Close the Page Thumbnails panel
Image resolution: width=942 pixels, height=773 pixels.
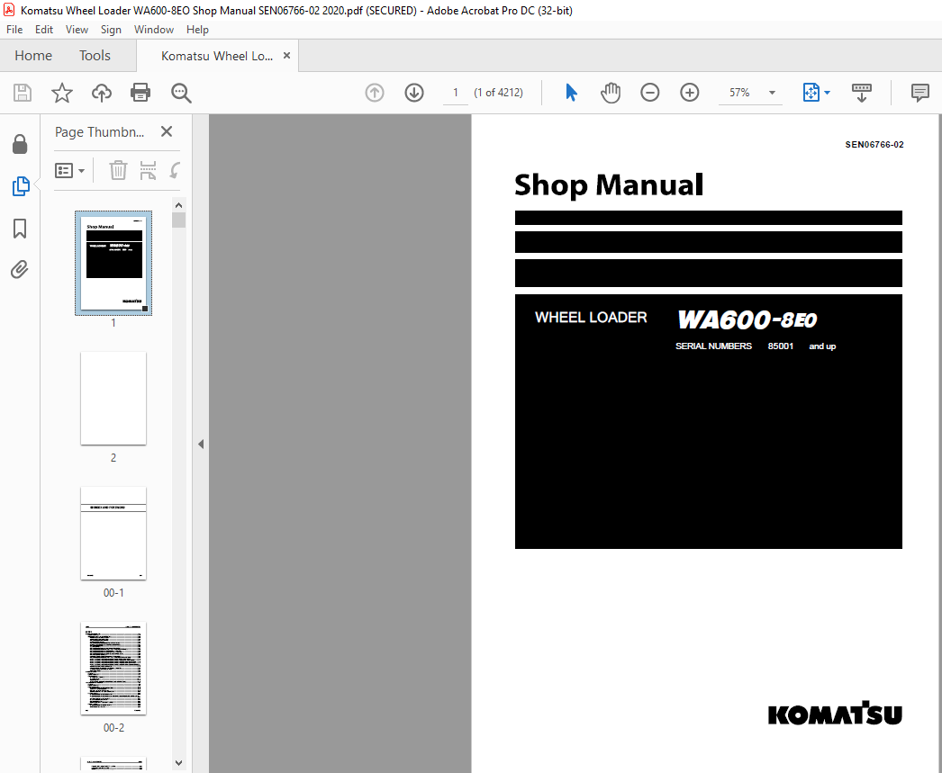click(x=167, y=131)
